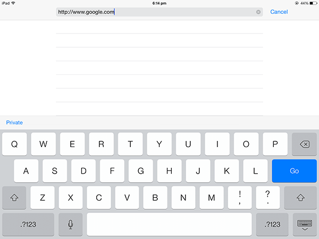Toggle the right shift key

(x=300, y=198)
